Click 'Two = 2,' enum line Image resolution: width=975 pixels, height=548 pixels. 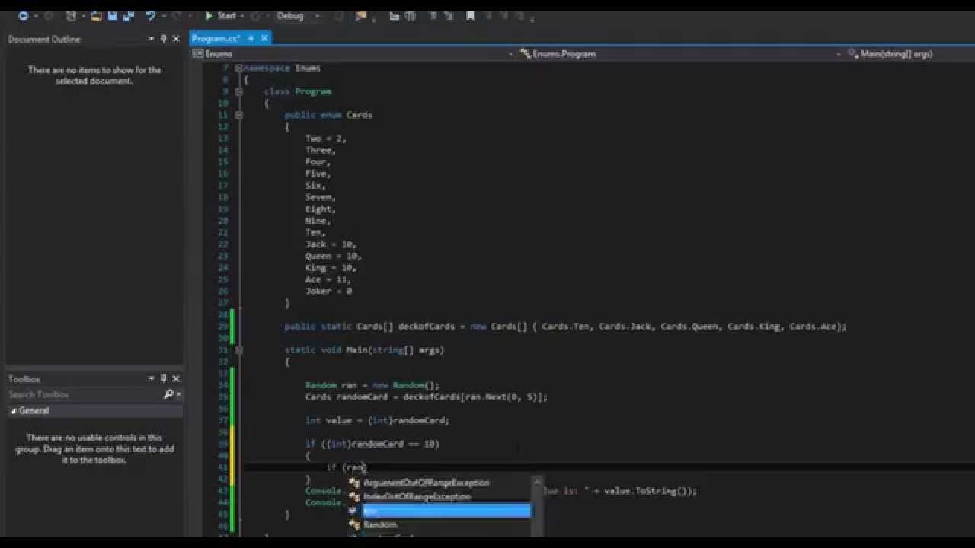tap(325, 139)
